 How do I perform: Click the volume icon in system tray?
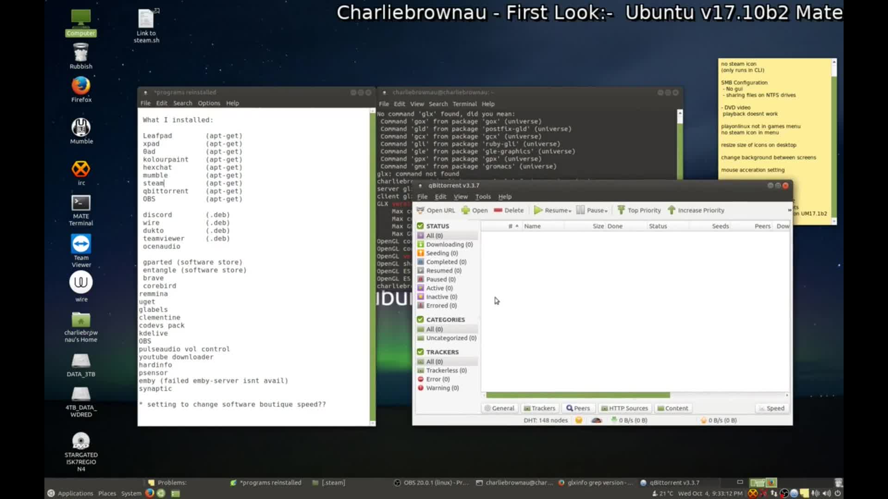coord(826,493)
